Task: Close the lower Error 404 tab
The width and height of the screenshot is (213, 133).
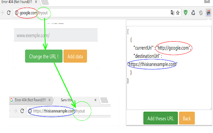Action: (50, 100)
